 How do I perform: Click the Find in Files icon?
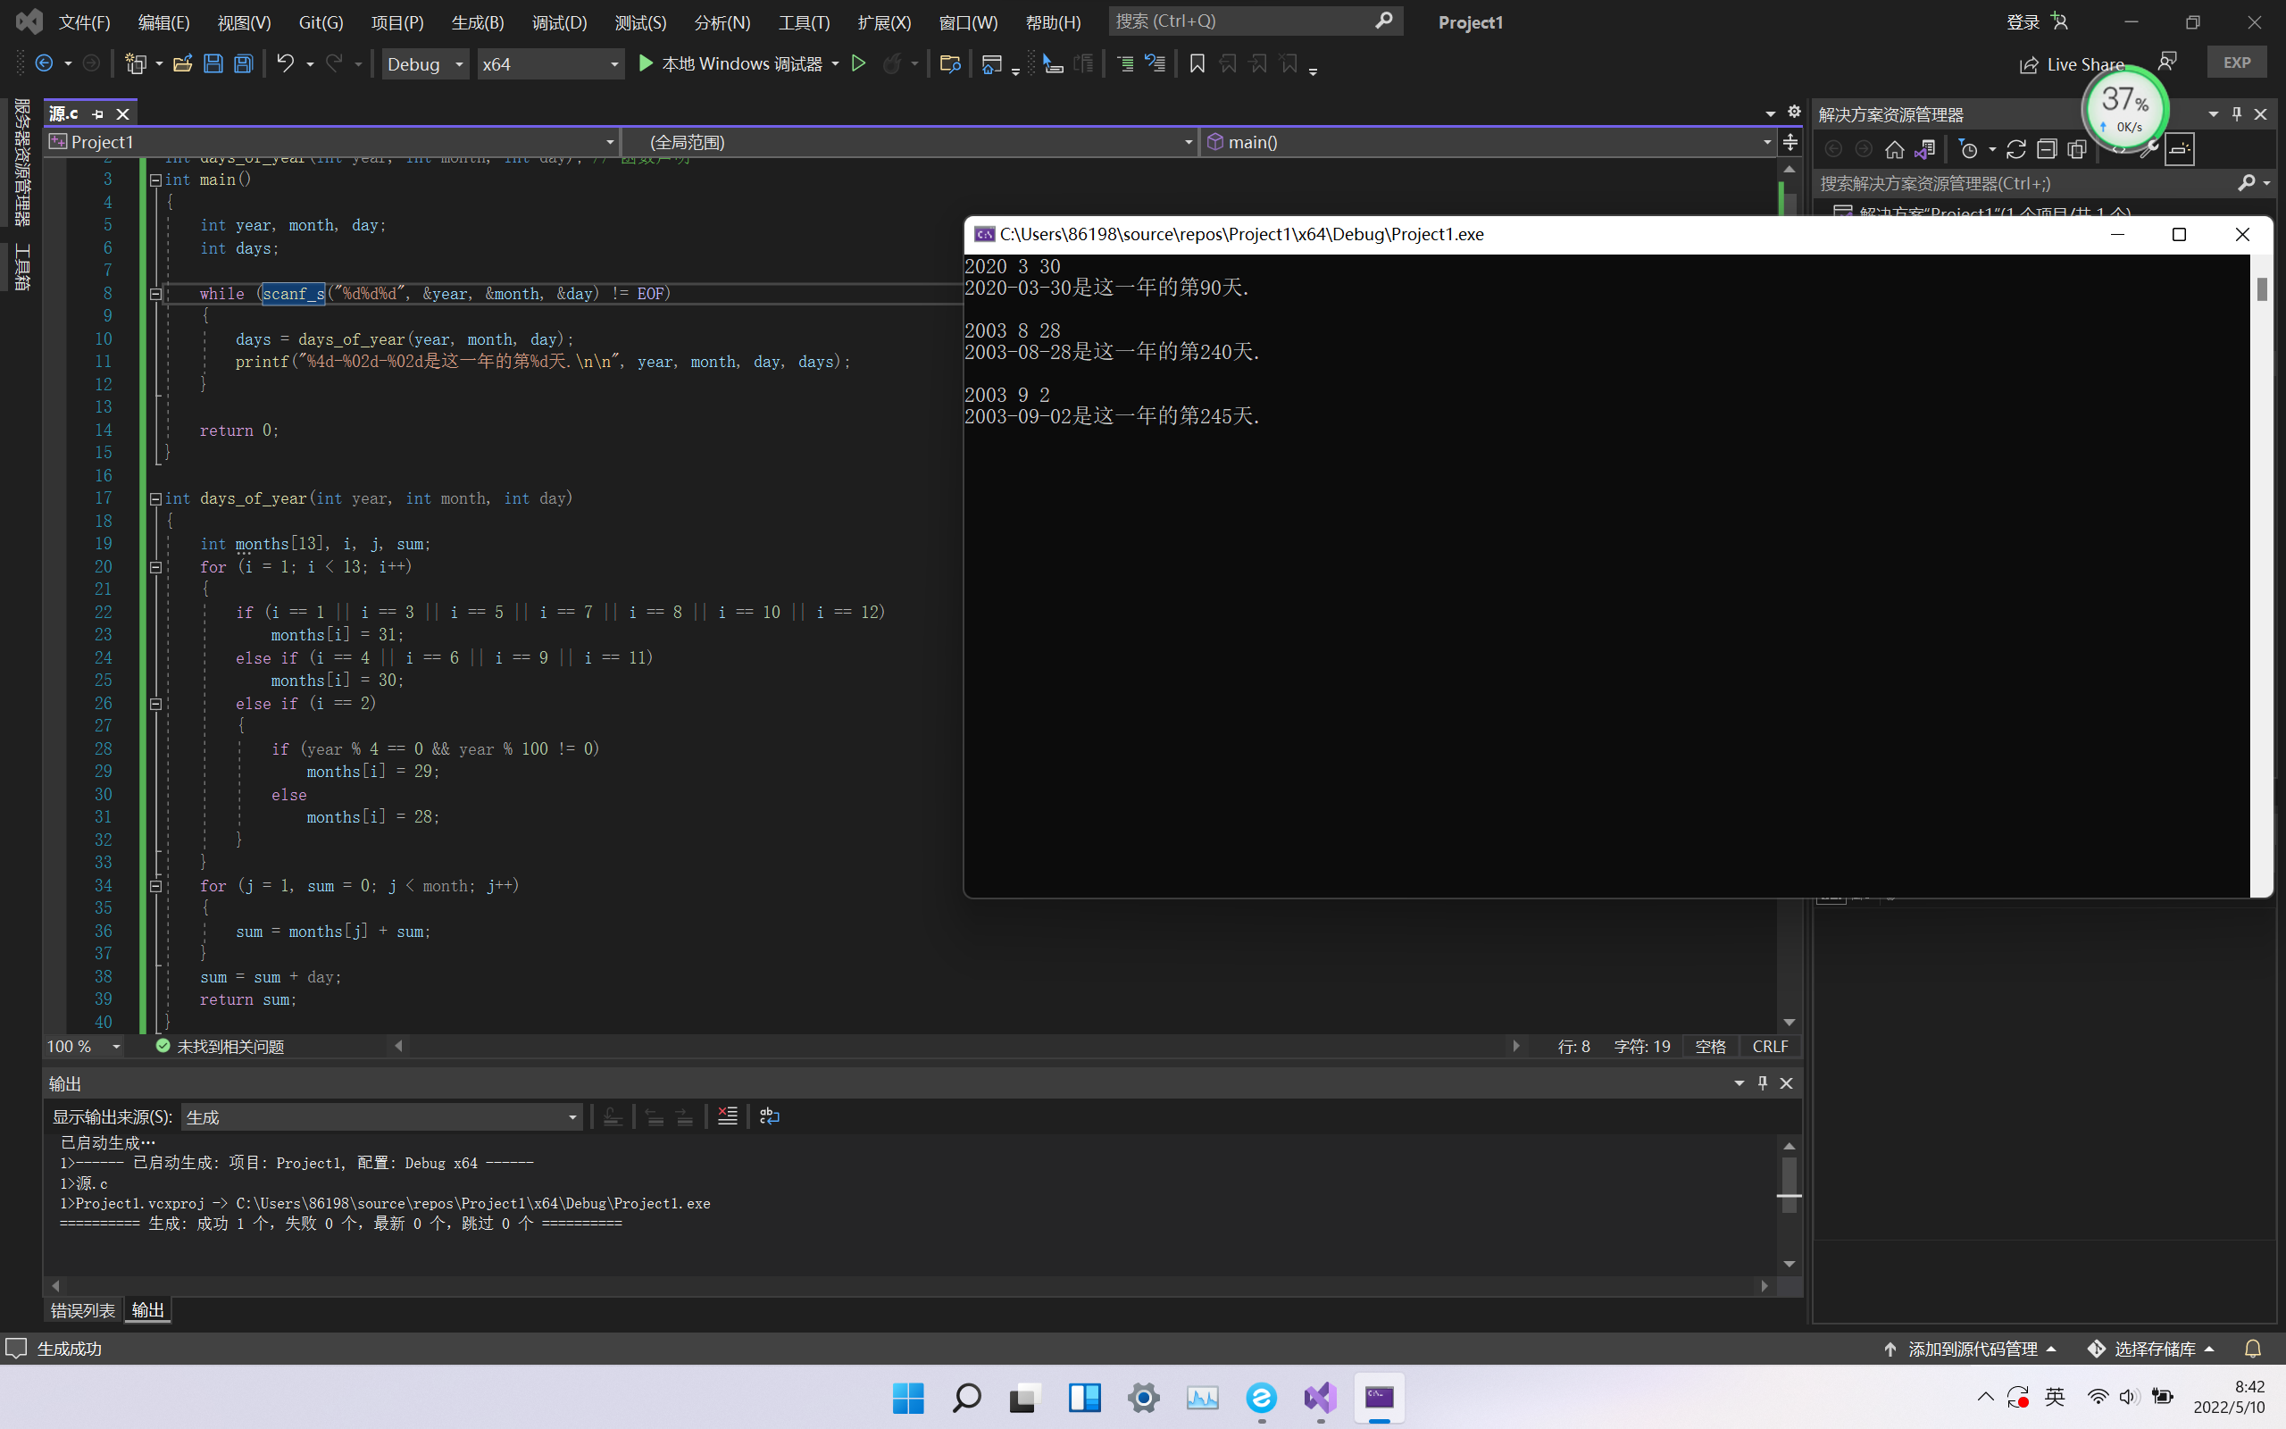[950, 63]
